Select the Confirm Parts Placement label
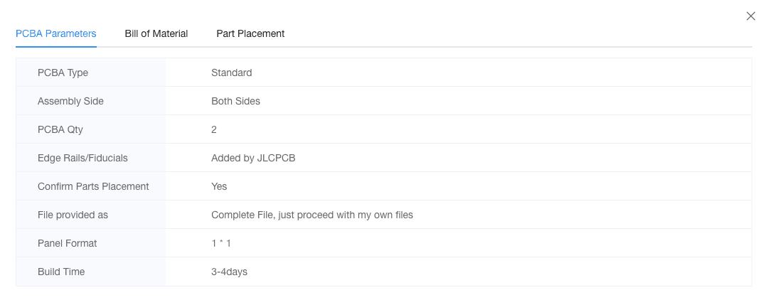 tap(93, 186)
